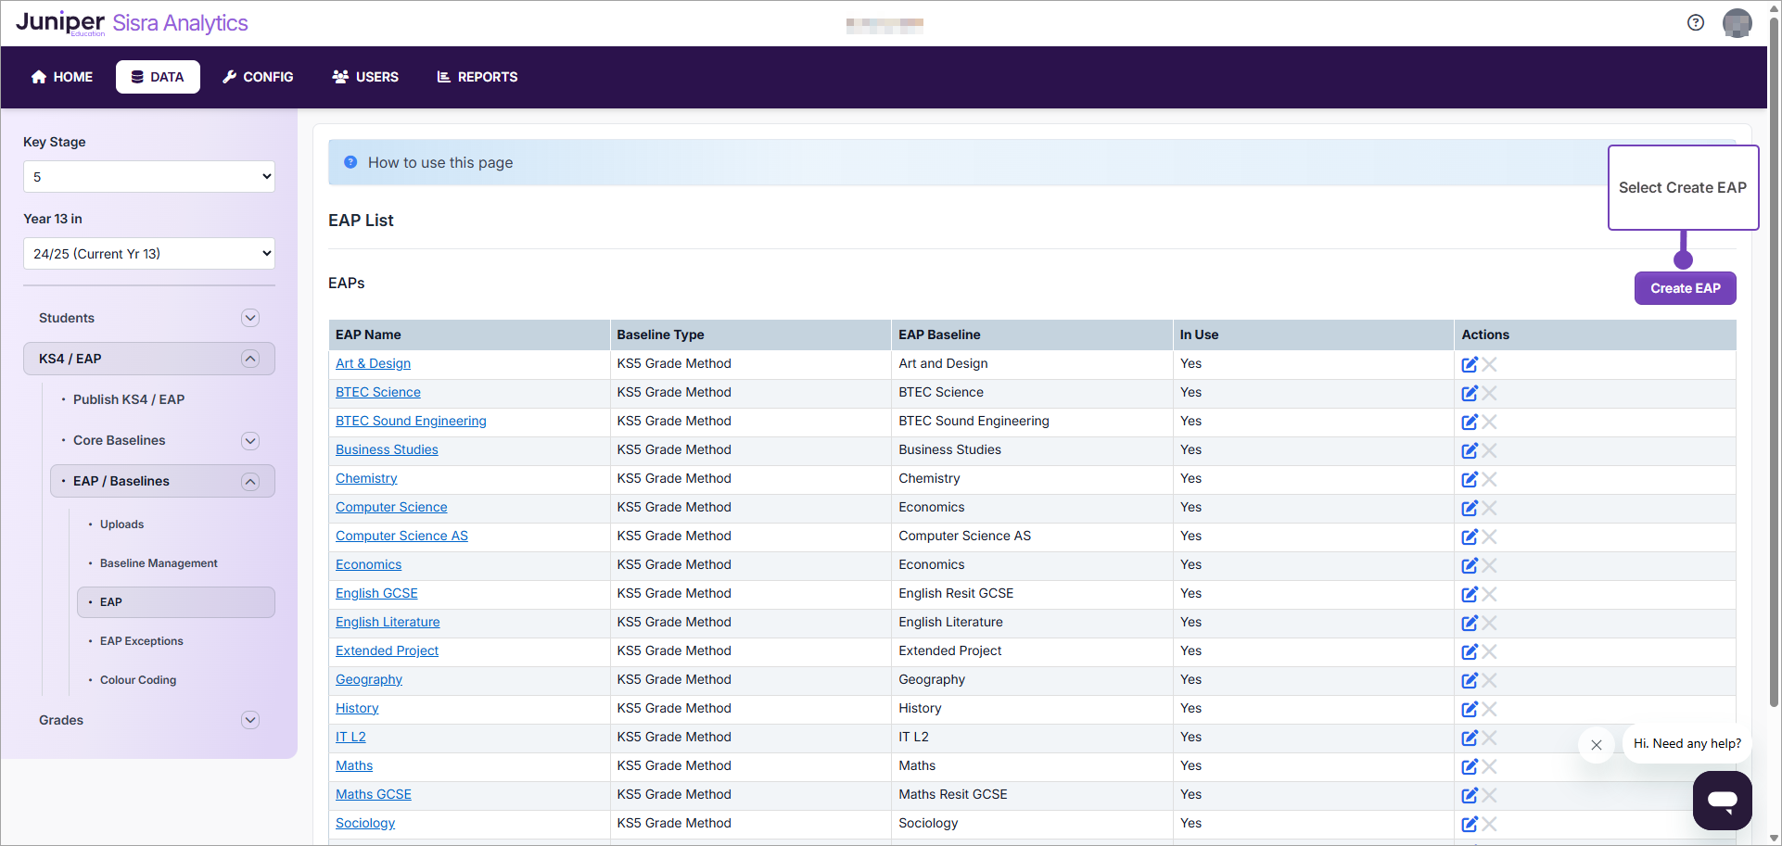Click the delete X icon for Chemistry row

pos(1490,479)
